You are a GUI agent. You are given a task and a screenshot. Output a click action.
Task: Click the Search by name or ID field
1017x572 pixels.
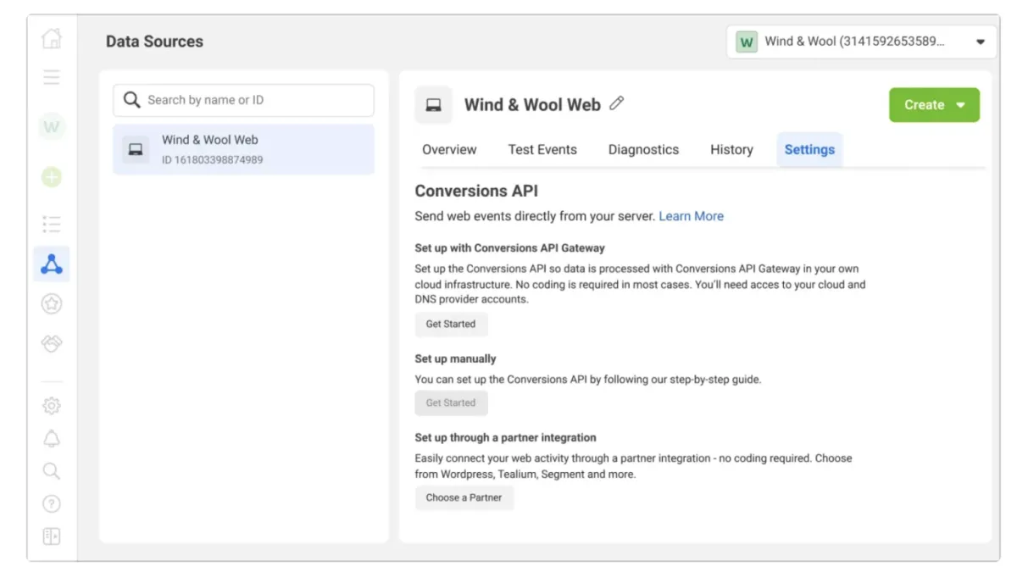(243, 100)
